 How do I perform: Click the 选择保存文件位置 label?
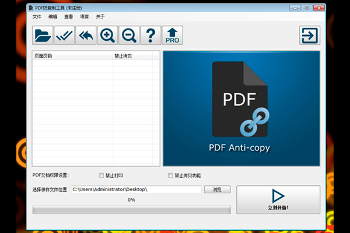pyautogui.click(x=50, y=189)
